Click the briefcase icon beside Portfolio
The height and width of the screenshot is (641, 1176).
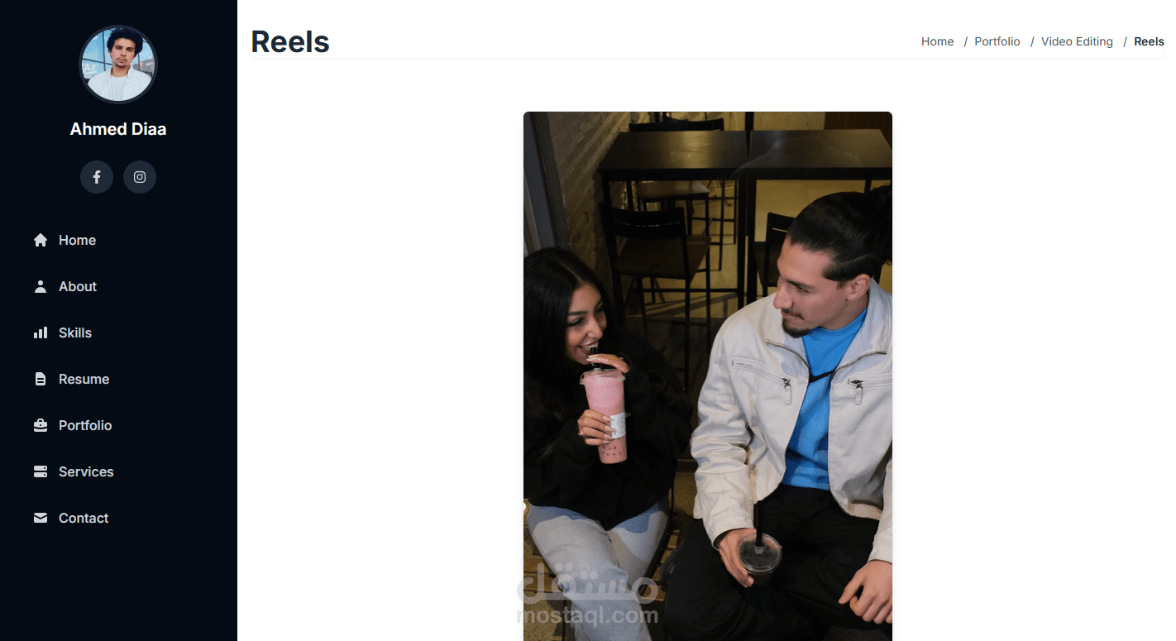[x=41, y=425]
